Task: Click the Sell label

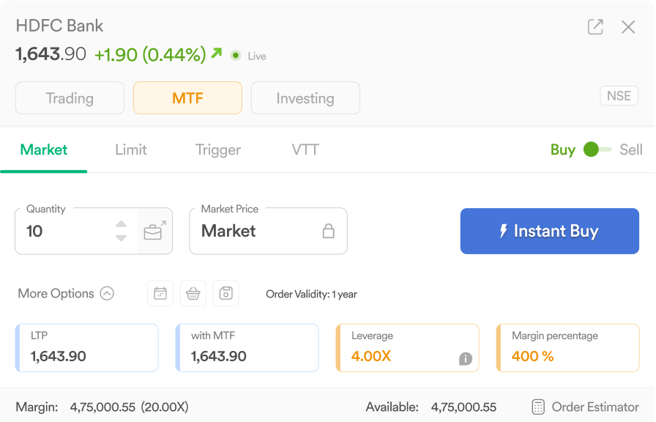Action: (631, 150)
